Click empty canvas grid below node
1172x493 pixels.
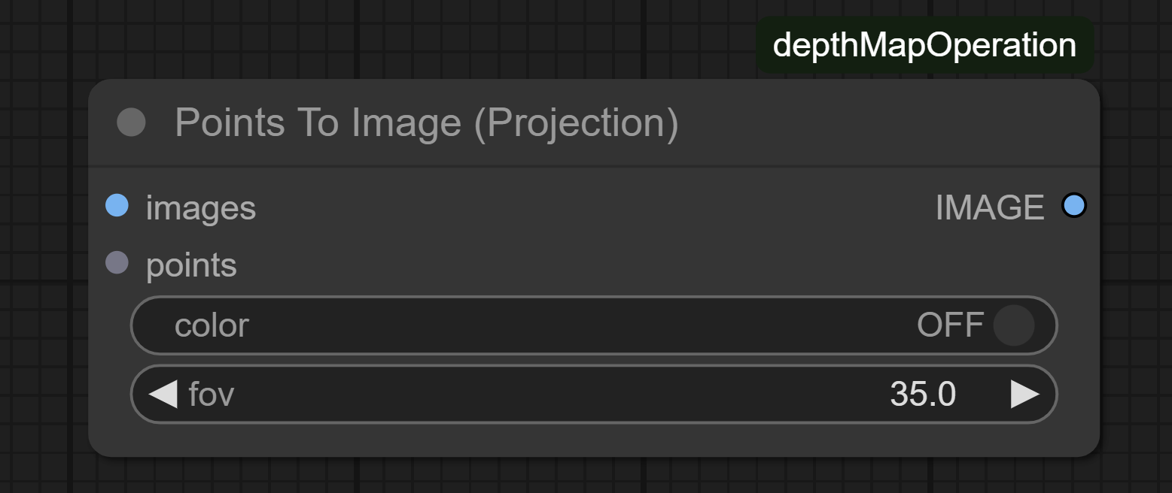[587, 475]
